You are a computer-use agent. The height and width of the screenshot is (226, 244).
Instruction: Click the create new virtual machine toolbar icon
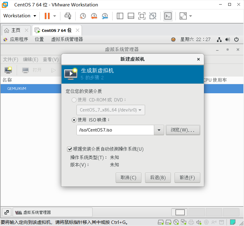tap(8, 70)
